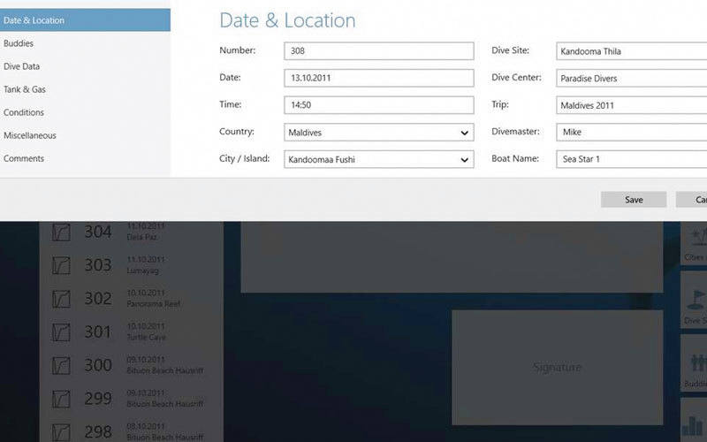Click the profile icon for dive 304
This screenshot has height=442, width=707.
(x=61, y=232)
